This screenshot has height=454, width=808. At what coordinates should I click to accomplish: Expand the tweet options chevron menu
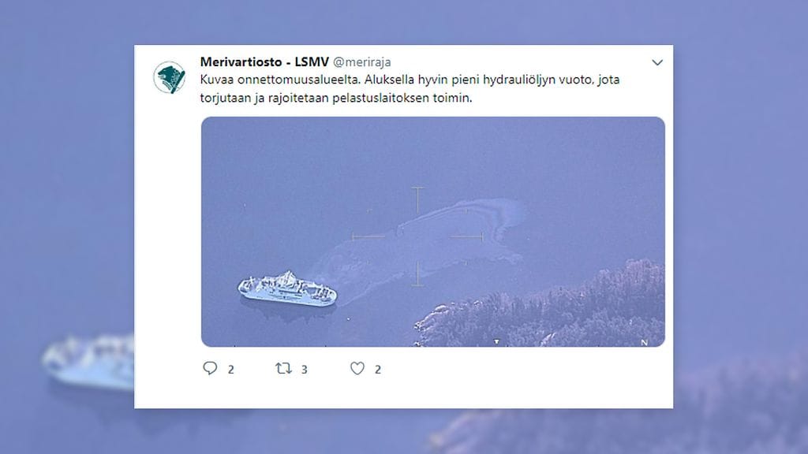click(x=657, y=62)
